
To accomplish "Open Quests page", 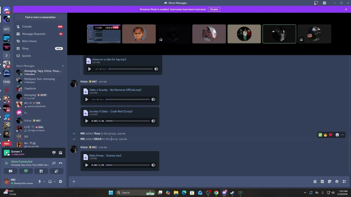I will 40,56.
